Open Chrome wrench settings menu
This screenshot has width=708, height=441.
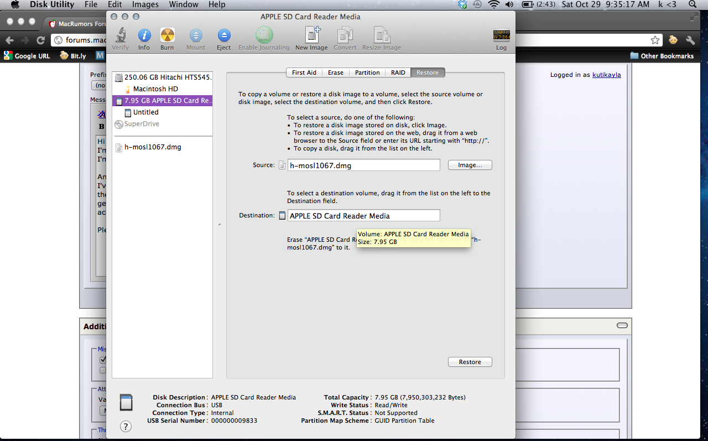coord(690,40)
